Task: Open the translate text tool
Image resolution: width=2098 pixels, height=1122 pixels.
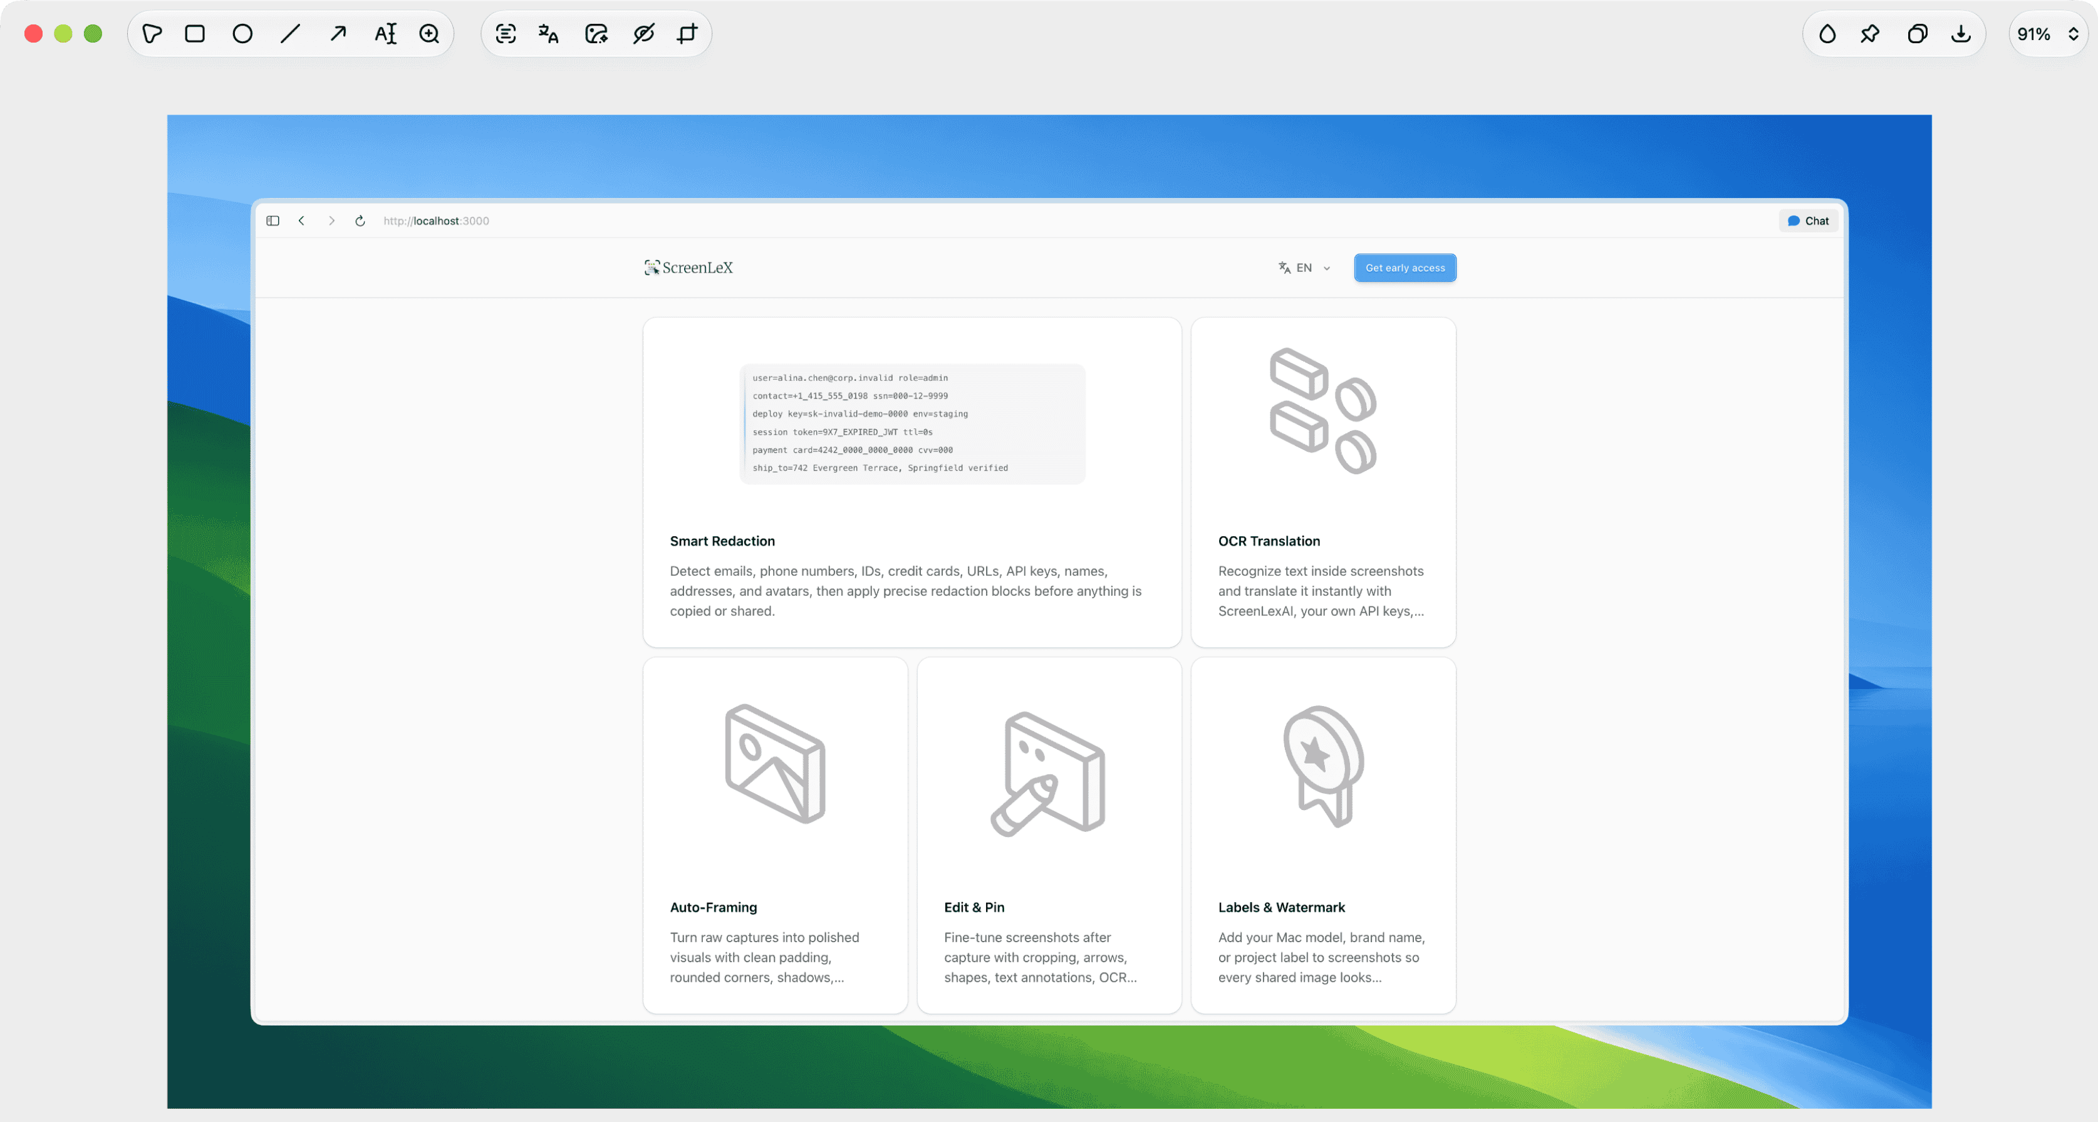Action: click(548, 33)
